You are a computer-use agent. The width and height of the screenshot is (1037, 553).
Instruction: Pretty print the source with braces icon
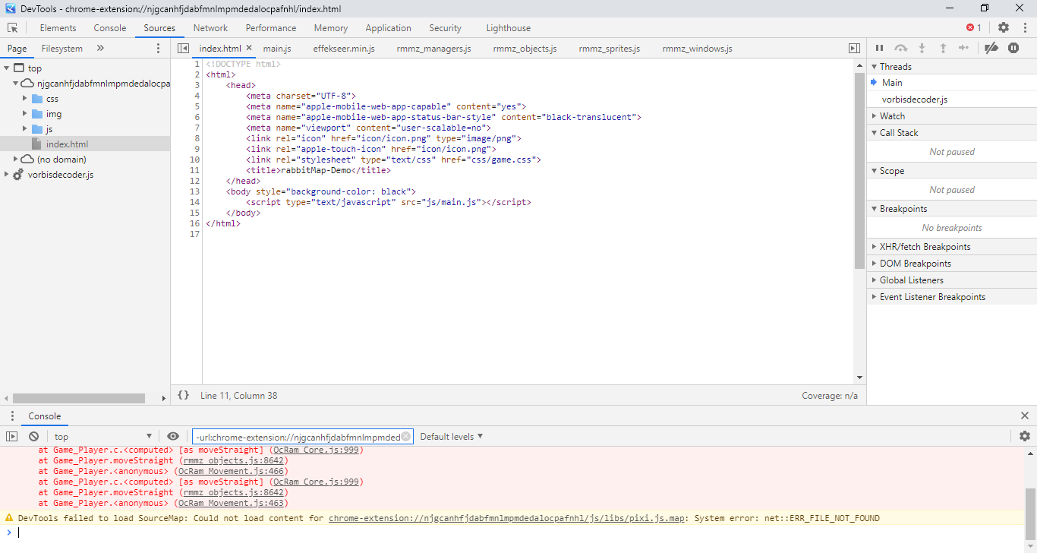pyautogui.click(x=183, y=396)
